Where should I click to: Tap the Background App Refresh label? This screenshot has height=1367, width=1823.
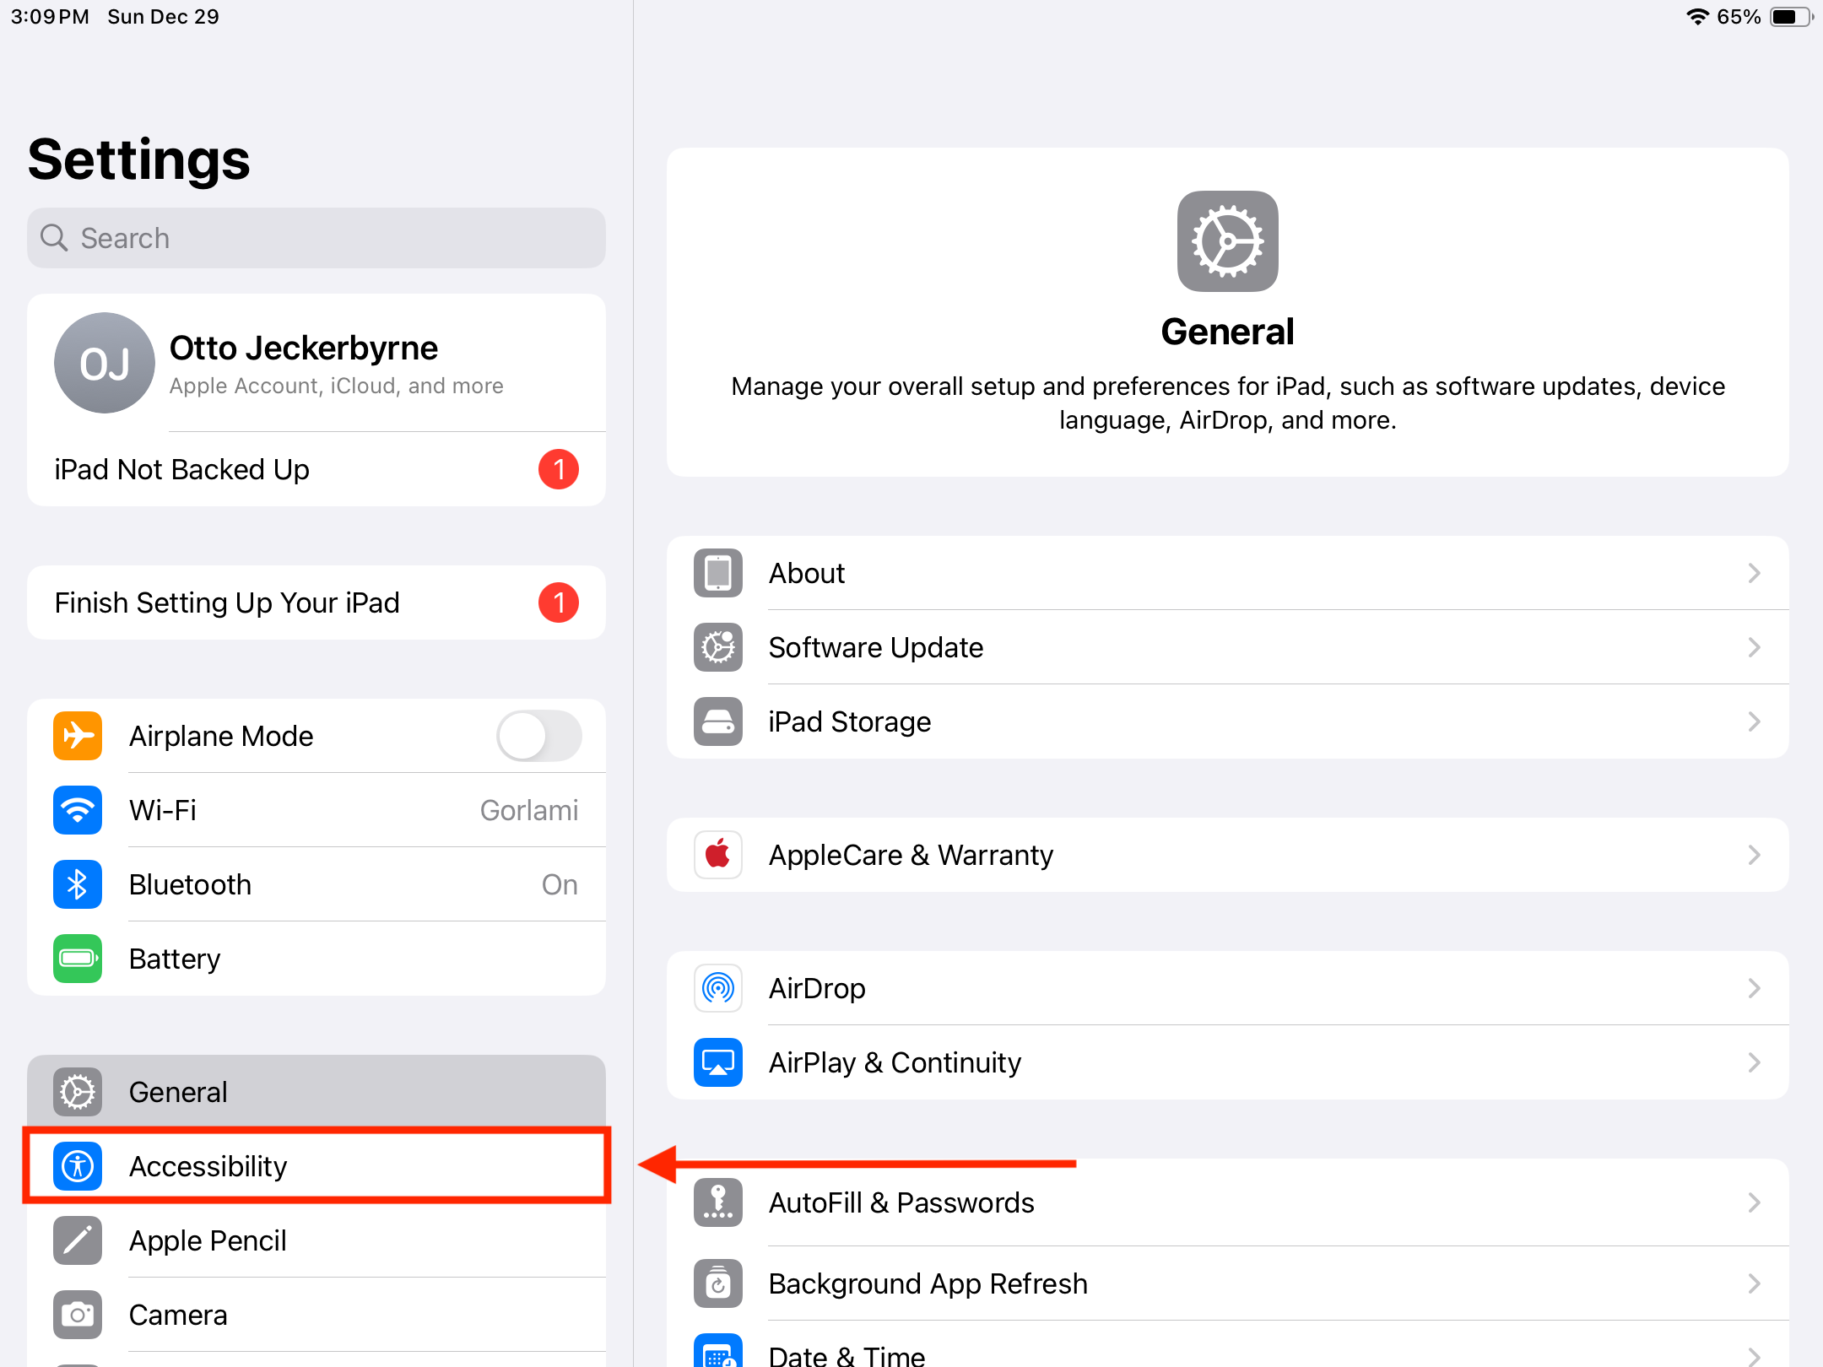click(928, 1283)
